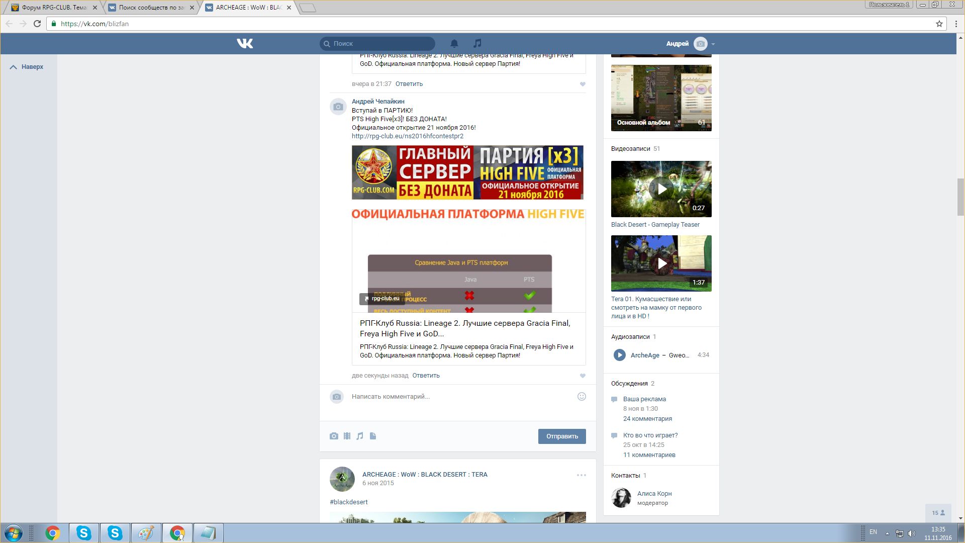This screenshot has height=543, width=965.
Task: Reload the page
Action: [37, 24]
